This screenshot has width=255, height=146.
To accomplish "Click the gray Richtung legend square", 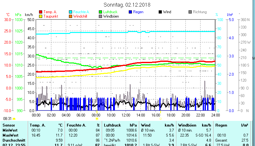I will 190,12.
